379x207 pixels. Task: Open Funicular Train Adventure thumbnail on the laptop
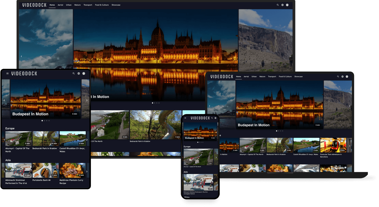click(x=333, y=145)
